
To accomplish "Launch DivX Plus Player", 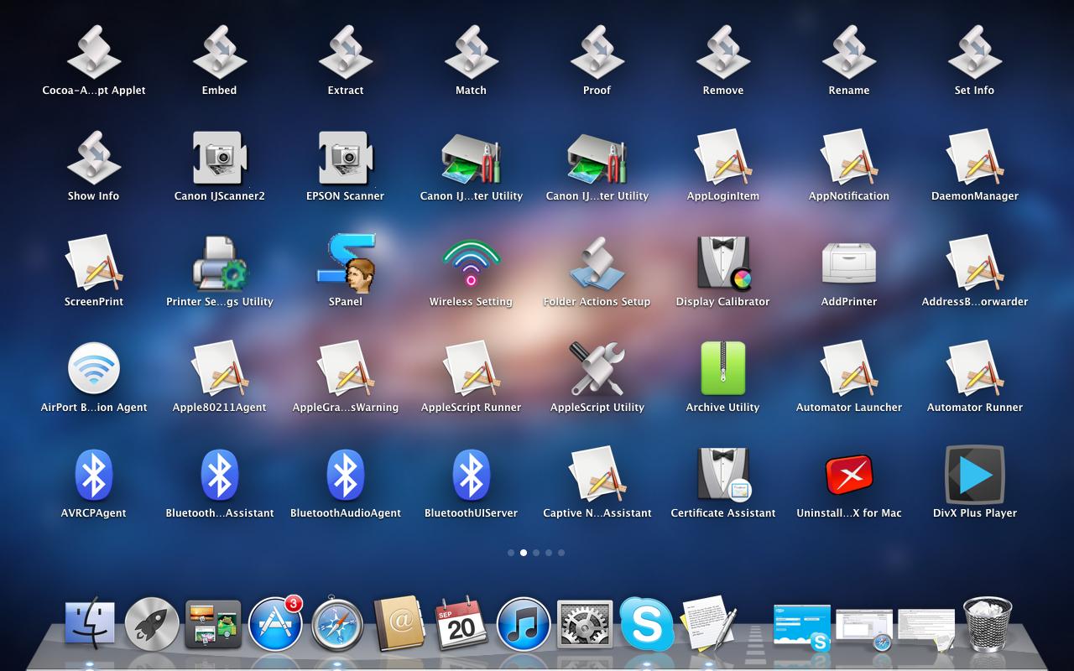I will pos(975,475).
